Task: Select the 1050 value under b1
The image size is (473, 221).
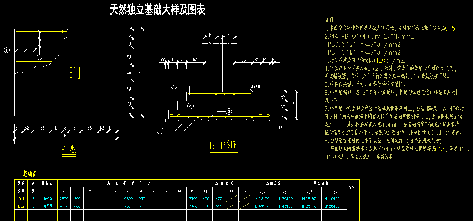Action: coord(141,199)
